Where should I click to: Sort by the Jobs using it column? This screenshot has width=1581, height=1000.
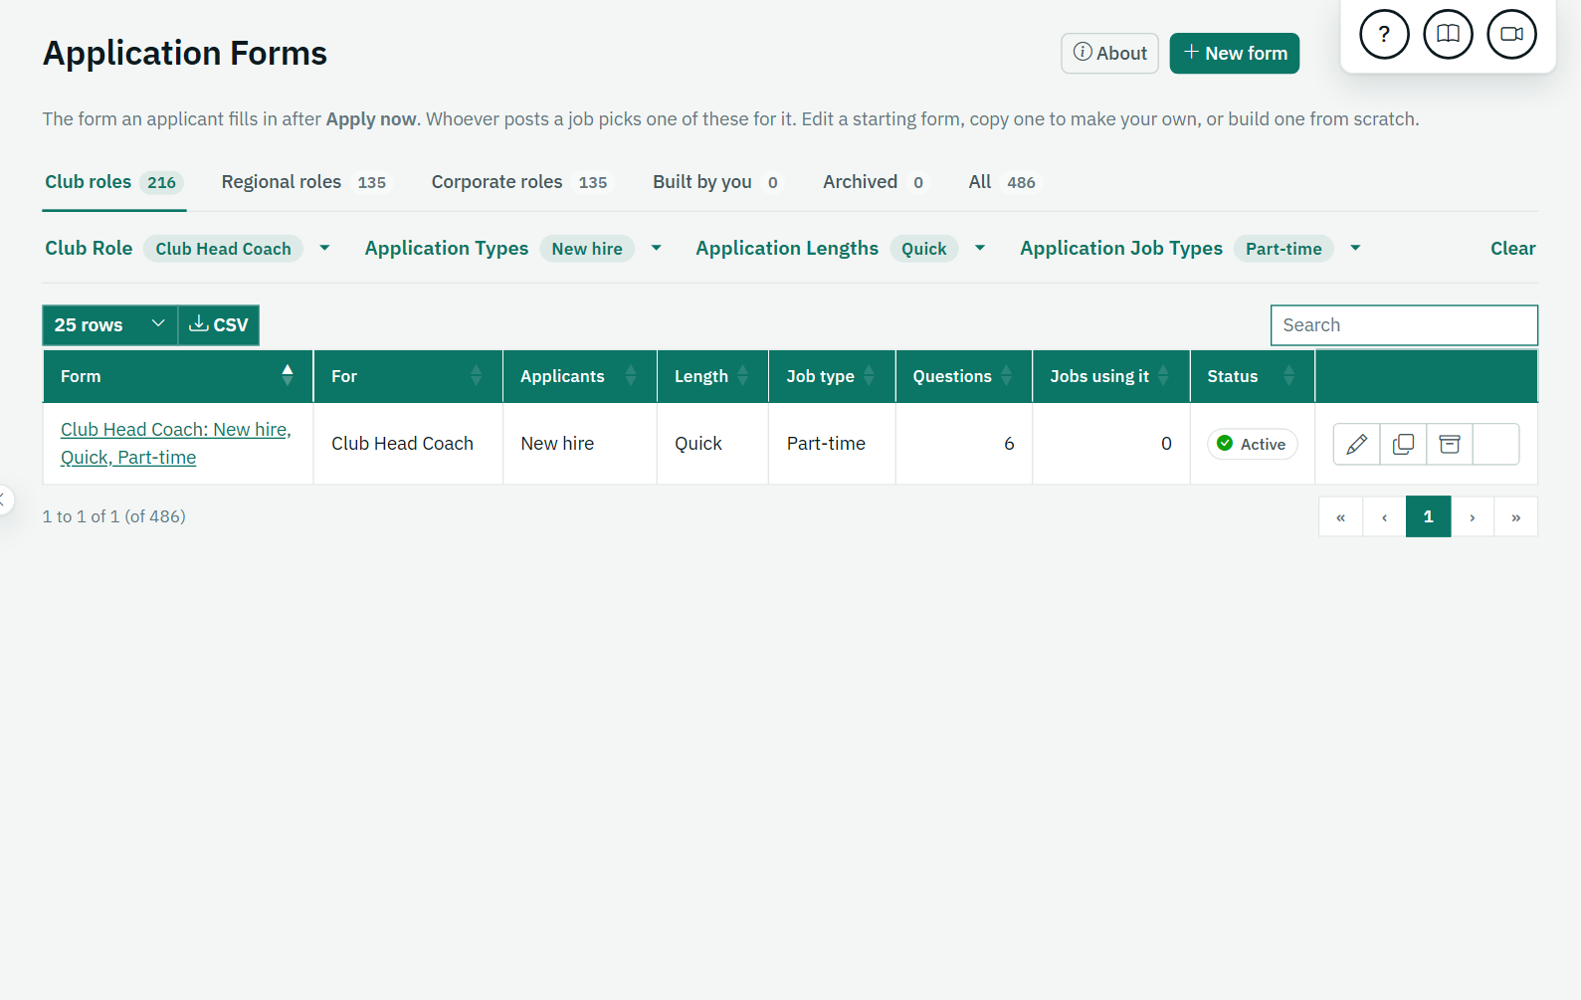click(1111, 376)
